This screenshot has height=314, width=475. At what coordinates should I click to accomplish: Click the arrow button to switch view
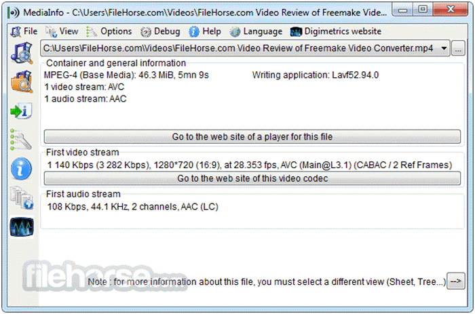click(456, 281)
